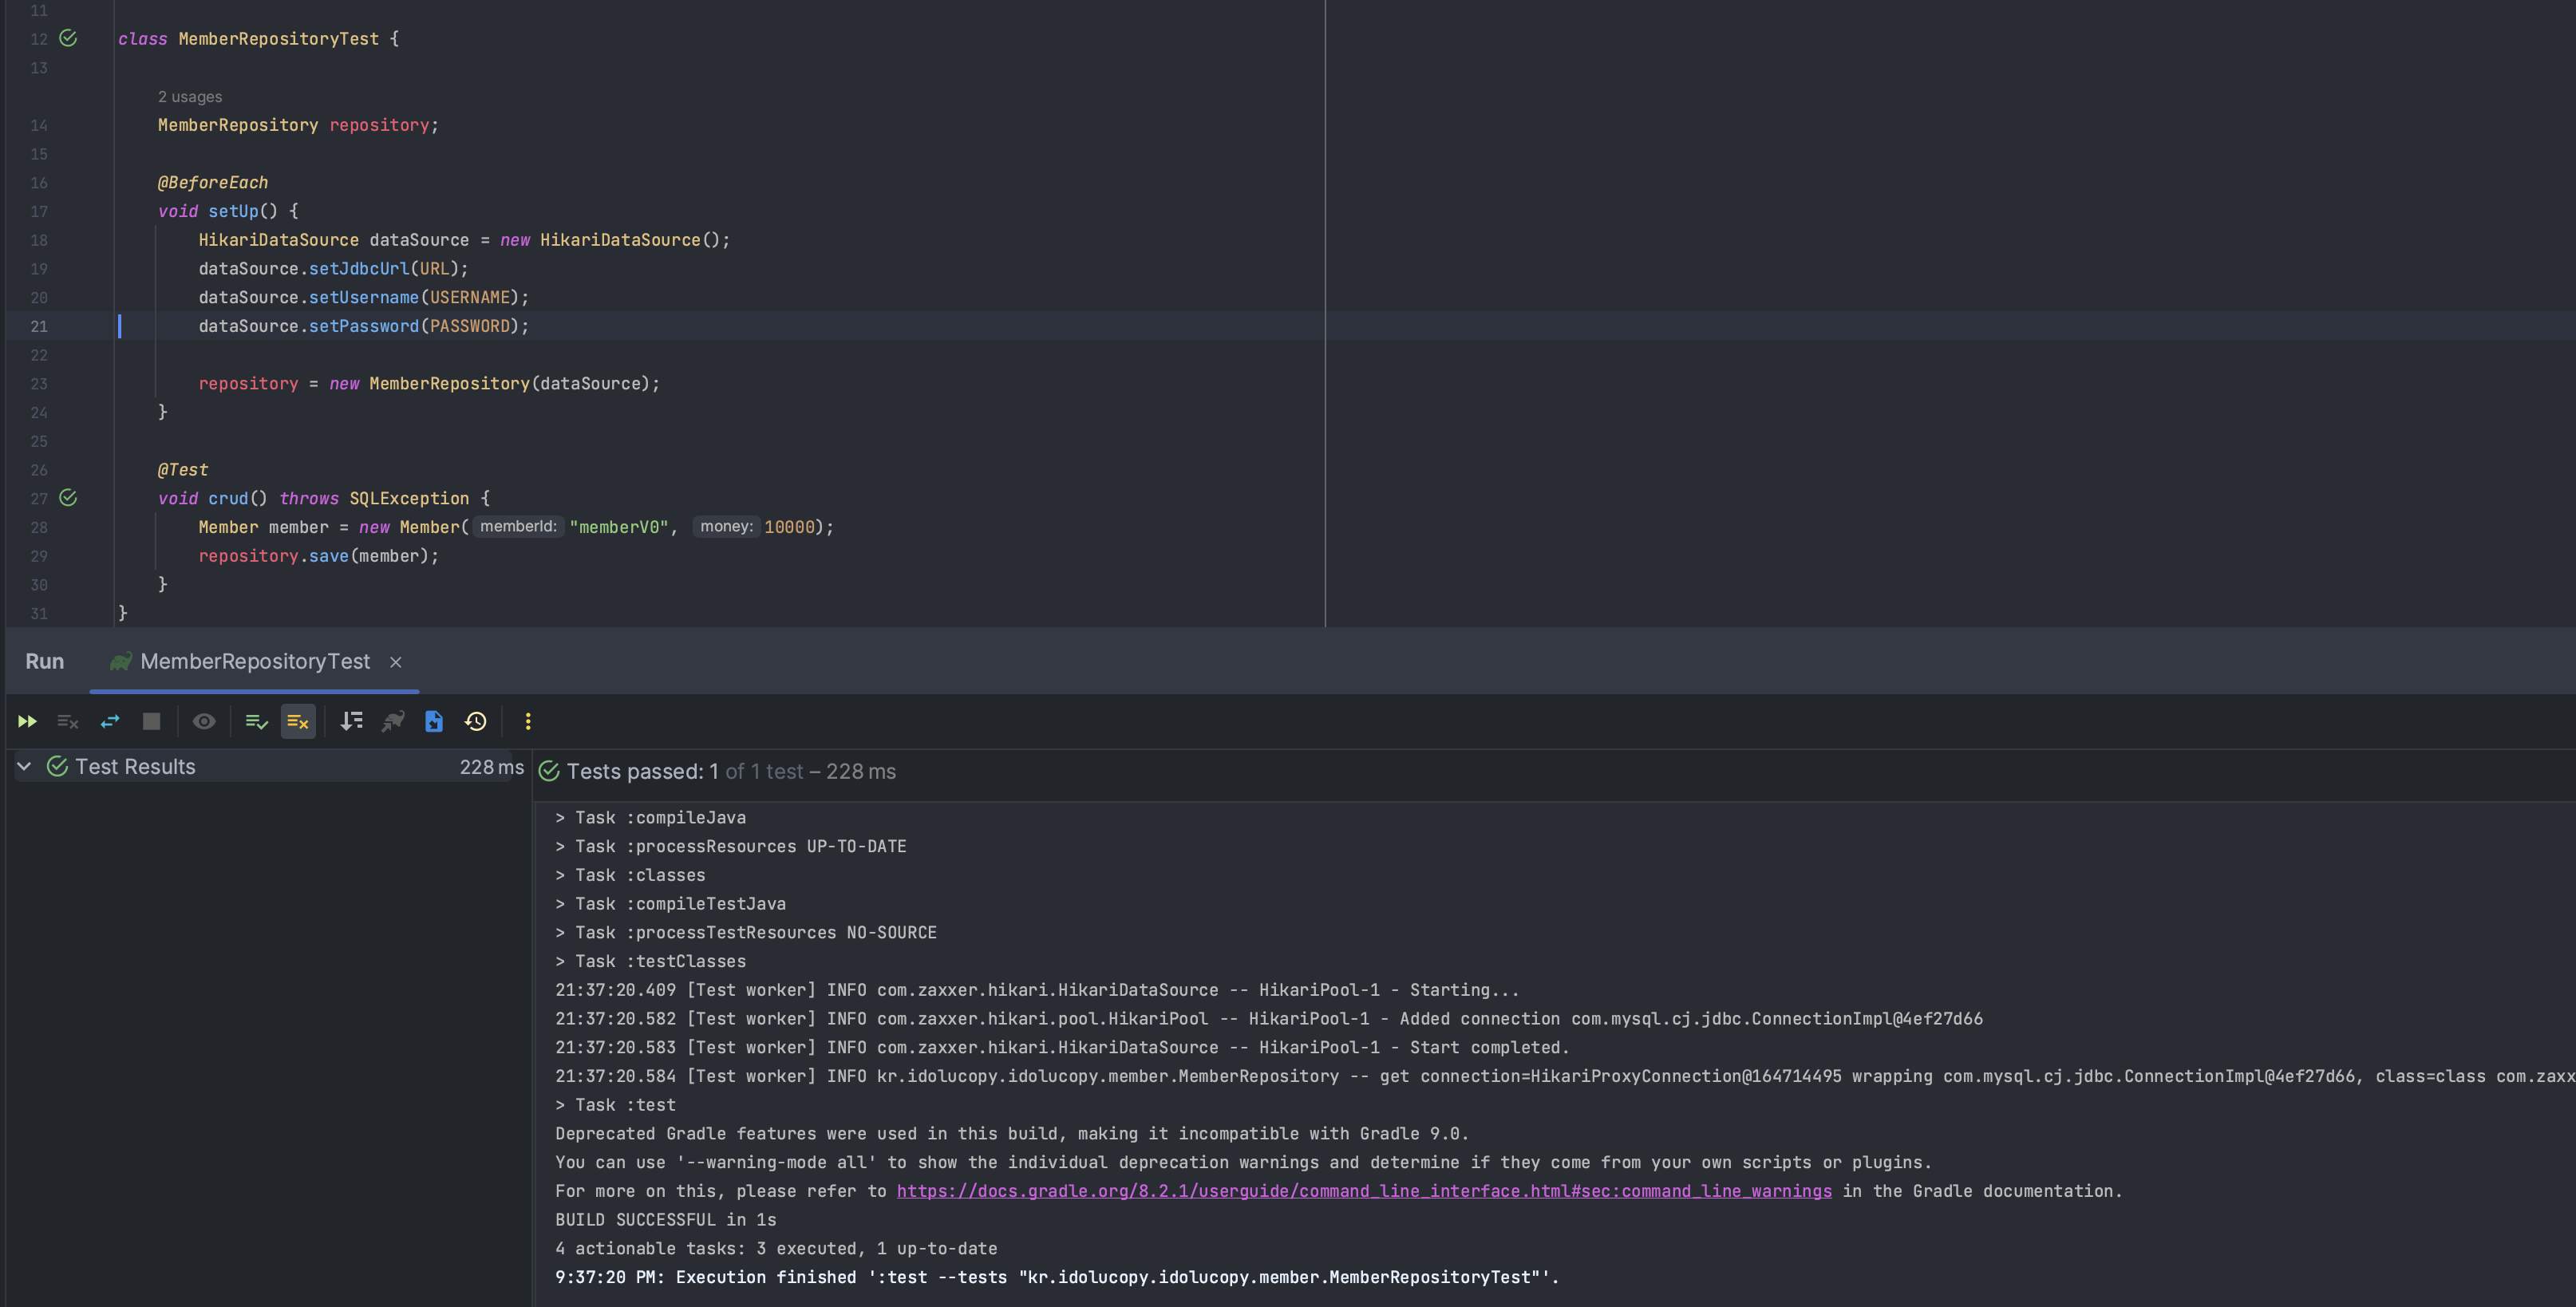Open the docs.gradle.org command line warnings link
Screen dimensions: 2576x1307
1363,1190
